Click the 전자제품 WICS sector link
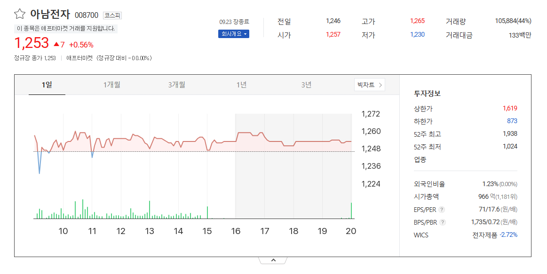Screen dimensions: 547x274 point(484,235)
